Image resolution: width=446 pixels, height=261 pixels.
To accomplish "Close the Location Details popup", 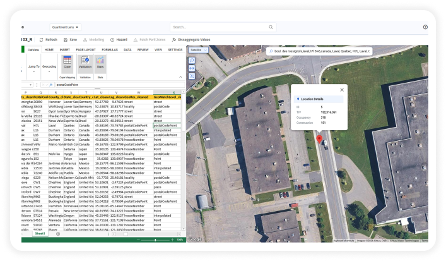I will click(x=342, y=90).
